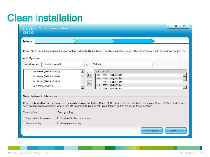This screenshot has height=157, width=210.
Task: Select first No Name system in list
Action: (47, 72)
